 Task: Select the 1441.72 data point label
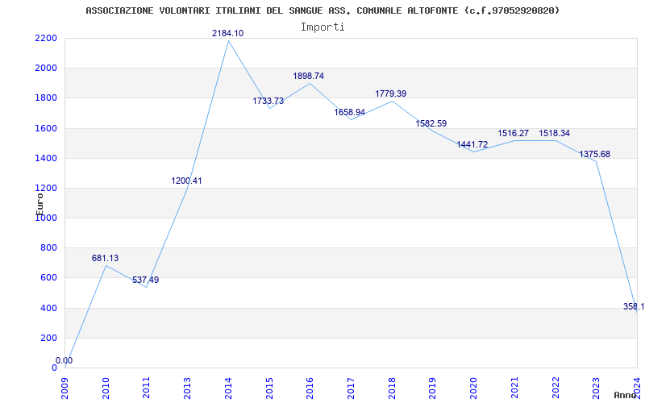(x=472, y=145)
